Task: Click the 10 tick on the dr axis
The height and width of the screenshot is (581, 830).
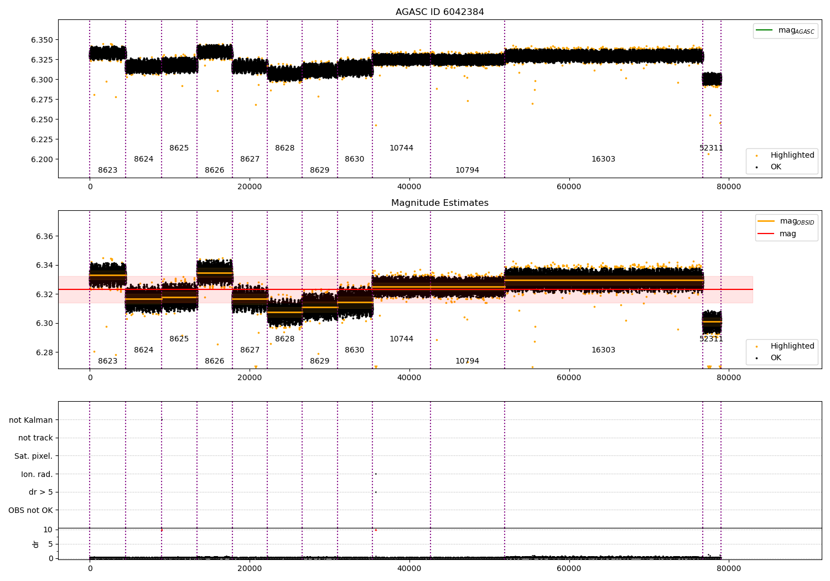Action: 48,530
